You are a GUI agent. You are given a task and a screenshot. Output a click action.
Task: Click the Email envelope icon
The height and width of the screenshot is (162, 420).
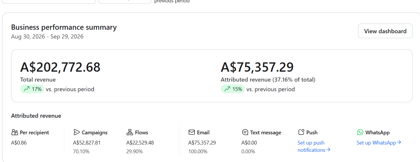click(x=192, y=132)
